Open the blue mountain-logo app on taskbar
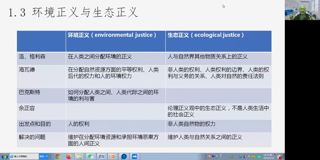Image resolution: width=320 pixels, height=160 pixels. click(134, 156)
